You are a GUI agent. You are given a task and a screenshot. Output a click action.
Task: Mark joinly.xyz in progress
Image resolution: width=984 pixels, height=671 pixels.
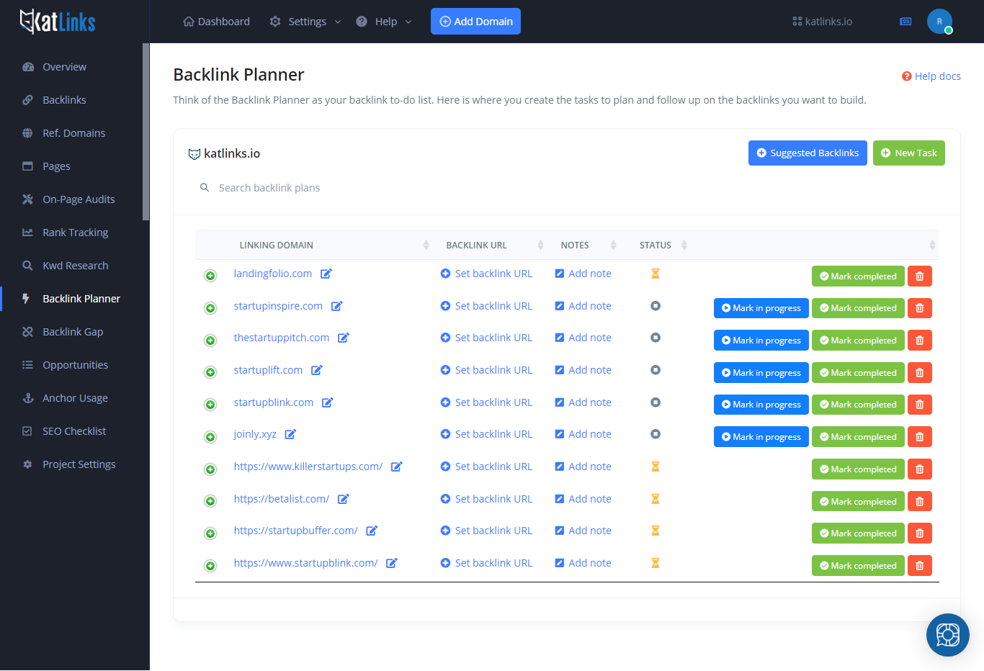pyautogui.click(x=761, y=437)
